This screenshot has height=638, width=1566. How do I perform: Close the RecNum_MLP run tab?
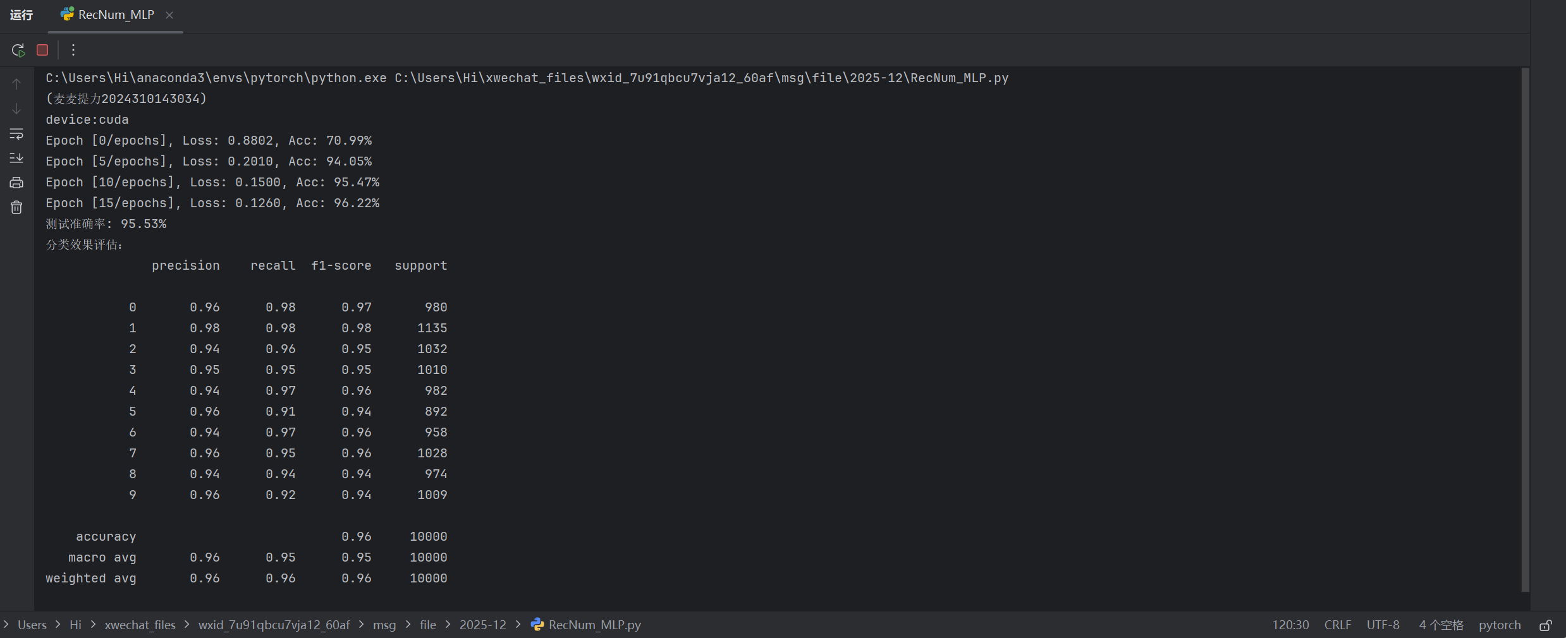point(169,15)
